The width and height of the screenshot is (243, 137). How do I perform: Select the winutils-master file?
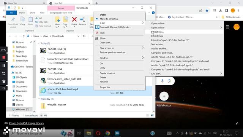(57, 105)
